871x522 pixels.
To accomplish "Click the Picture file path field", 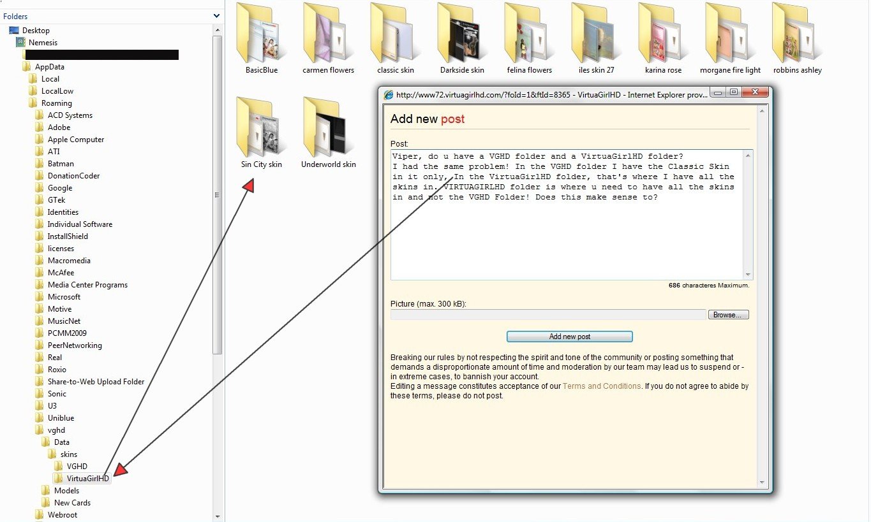I will (x=547, y=315).
